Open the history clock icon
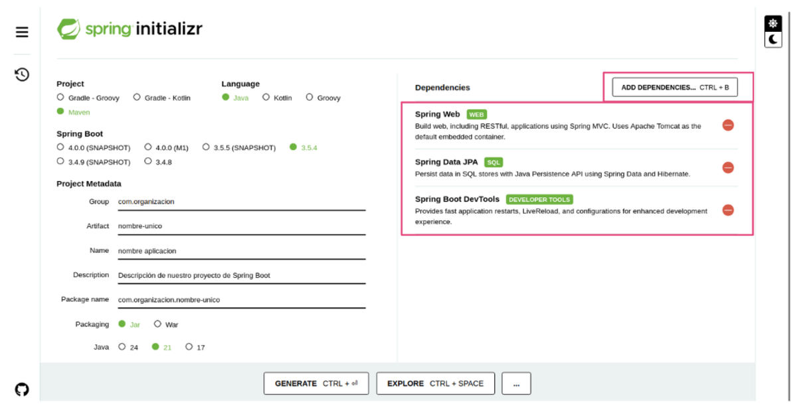The height and width of the screenshot is (408, 797). 22,74
